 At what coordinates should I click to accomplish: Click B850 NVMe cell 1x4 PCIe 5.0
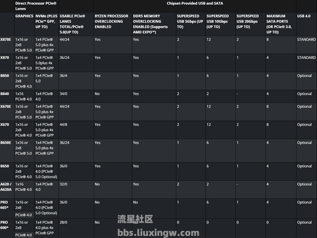(x=44, y=78)
